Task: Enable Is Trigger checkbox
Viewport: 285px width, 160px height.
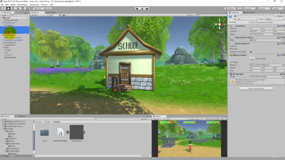Action: 251,62
